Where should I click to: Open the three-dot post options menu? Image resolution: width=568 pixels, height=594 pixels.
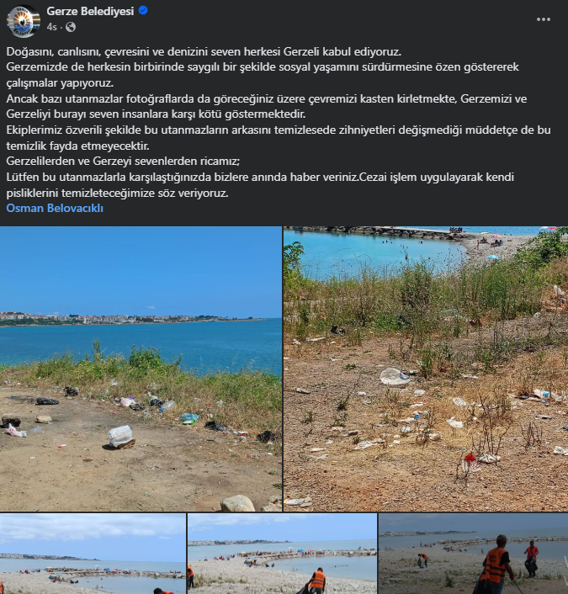(x=543, y=19)
